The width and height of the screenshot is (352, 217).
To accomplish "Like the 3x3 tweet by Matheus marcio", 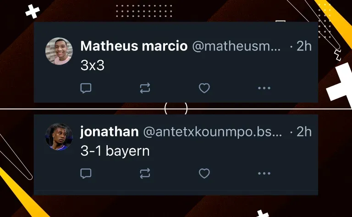I will pos(204,88).
